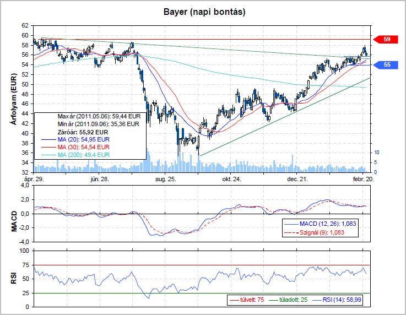
Task: Click the -4,0 label on MACD axis
Action: 24,242
